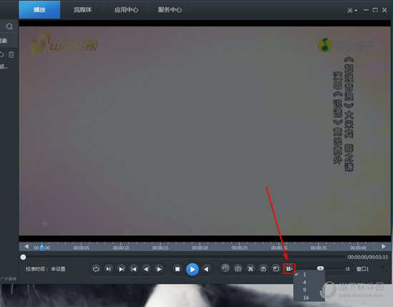Stop playback with the square button
This screenshot has height=307, width=393.
point(177,269)
